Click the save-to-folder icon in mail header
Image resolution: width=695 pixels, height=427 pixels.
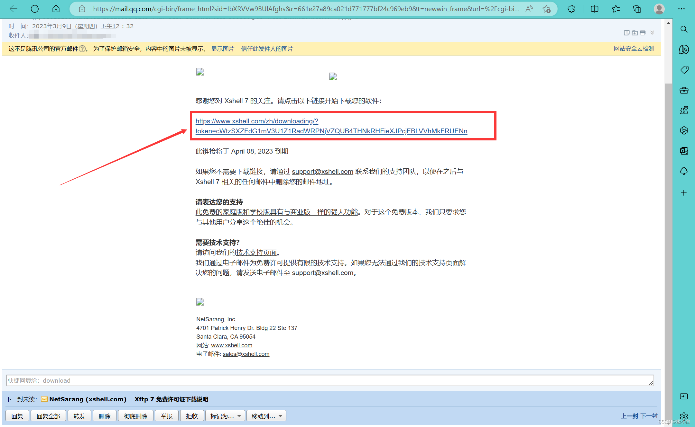click(635, 32)
